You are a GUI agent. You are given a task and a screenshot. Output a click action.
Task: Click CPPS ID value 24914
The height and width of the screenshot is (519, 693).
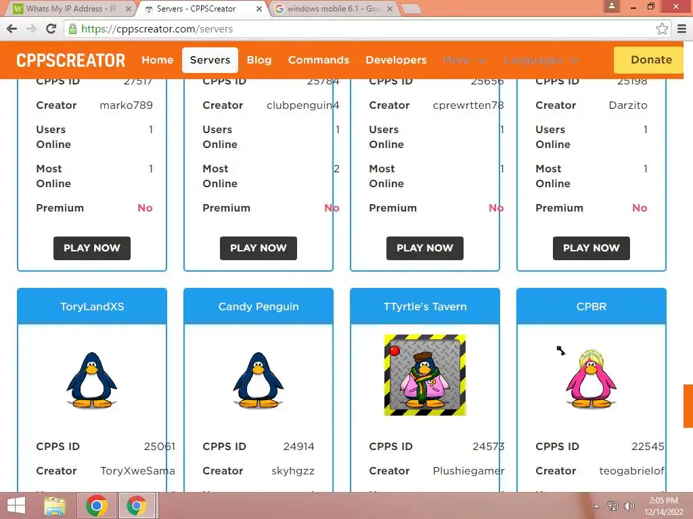pyautogui.click(x=298, y=447)
